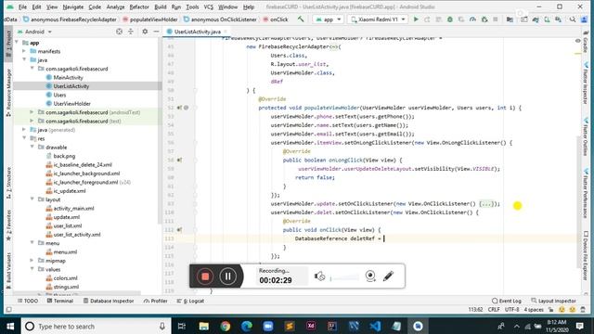
Task: Expand the java (generated) folder
Action: [24, 130]
